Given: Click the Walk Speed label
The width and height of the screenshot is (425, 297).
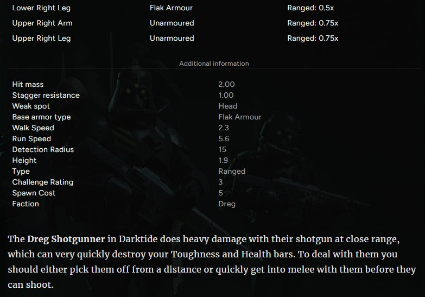Looking at the screenshot, I should coord(33,128).
